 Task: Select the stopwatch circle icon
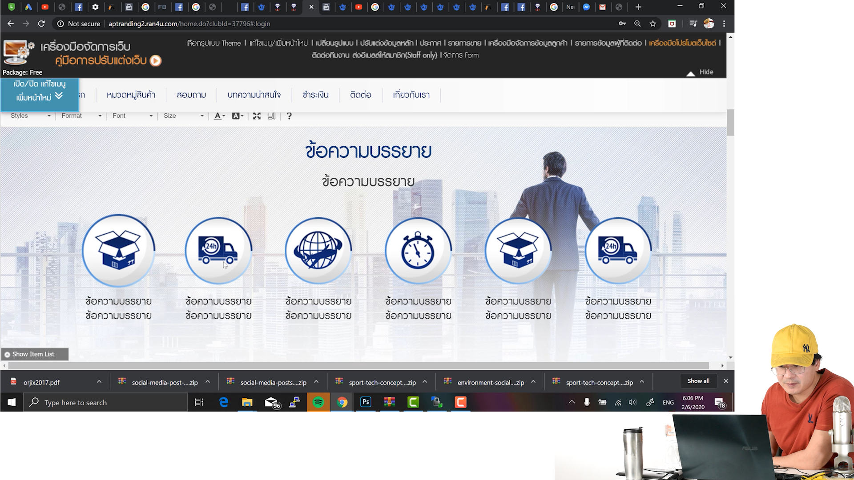point(418,251)
